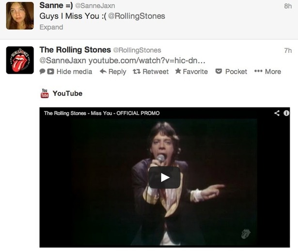The height and width of the screenshot is (251, 298).
Task: Open the video info icon
Action: click(x=286, y=113)
